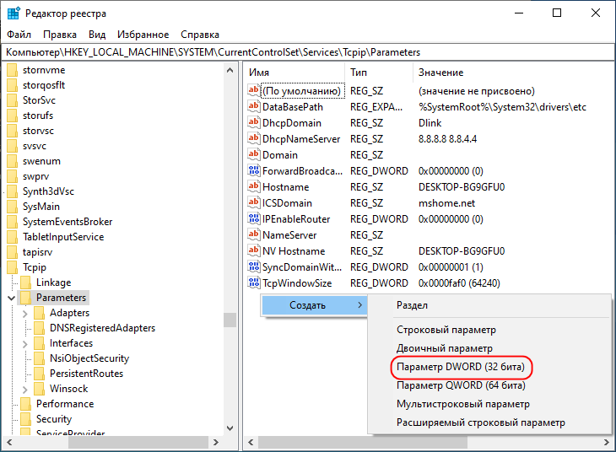Viewport: 616px width, 452px height.
Task: Click the icon of the (По умолчанию) value
Action: (x=253, y=90)
